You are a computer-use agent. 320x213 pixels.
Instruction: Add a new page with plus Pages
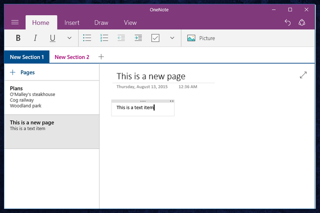coord(22,72)
